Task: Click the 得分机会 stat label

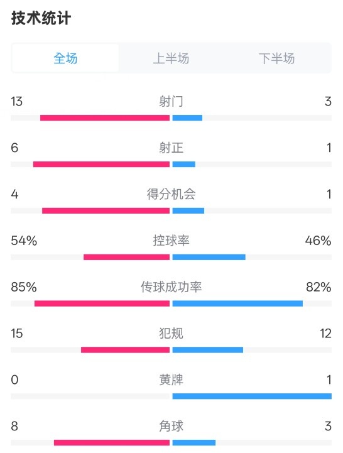Action: 171,194
